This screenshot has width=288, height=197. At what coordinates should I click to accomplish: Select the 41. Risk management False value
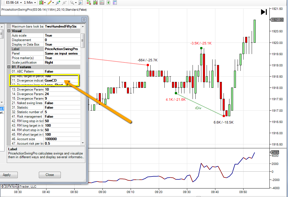click(x=62, y=117)
